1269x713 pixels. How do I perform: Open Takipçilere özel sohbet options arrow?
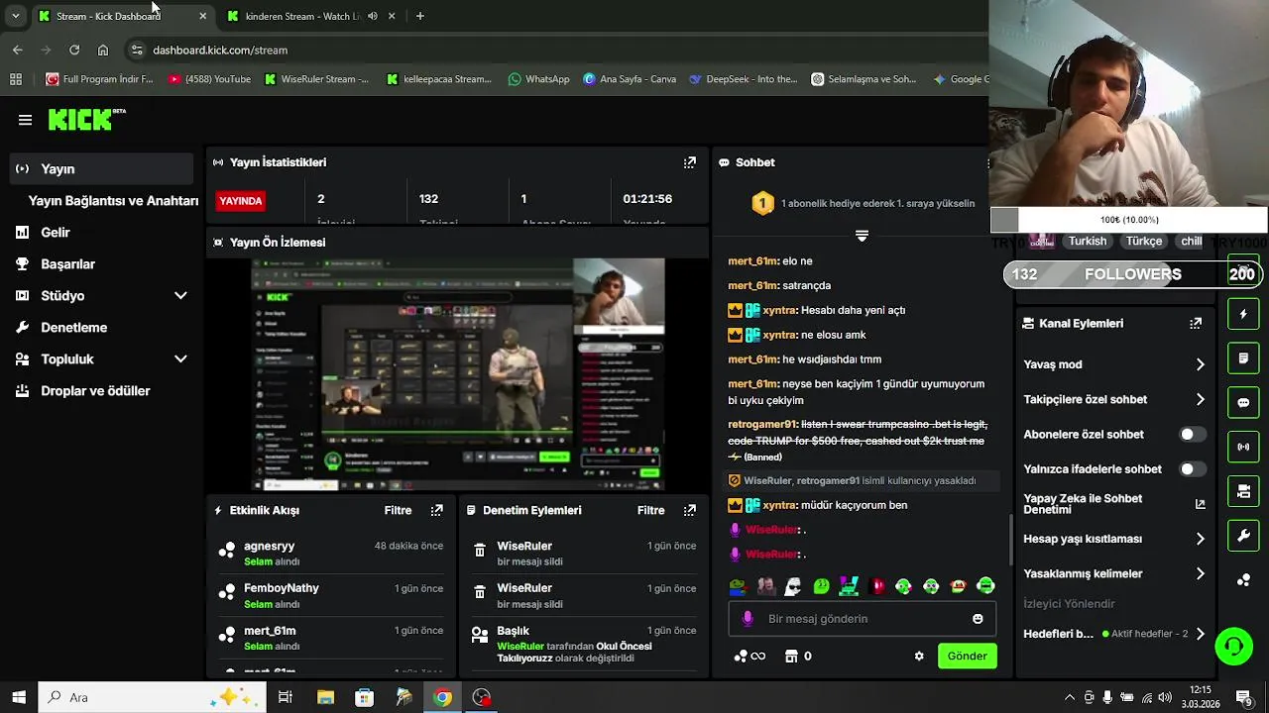pos(1200,400)
